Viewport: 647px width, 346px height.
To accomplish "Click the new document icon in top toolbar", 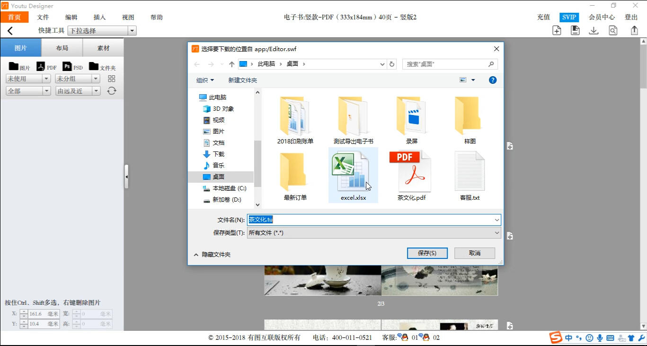I will 557,30.
